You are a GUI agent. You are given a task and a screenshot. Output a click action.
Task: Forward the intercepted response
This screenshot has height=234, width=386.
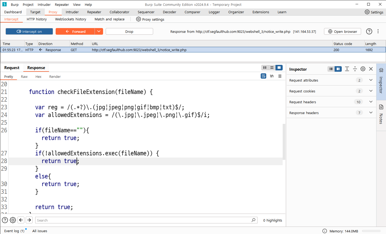[75, 31]
